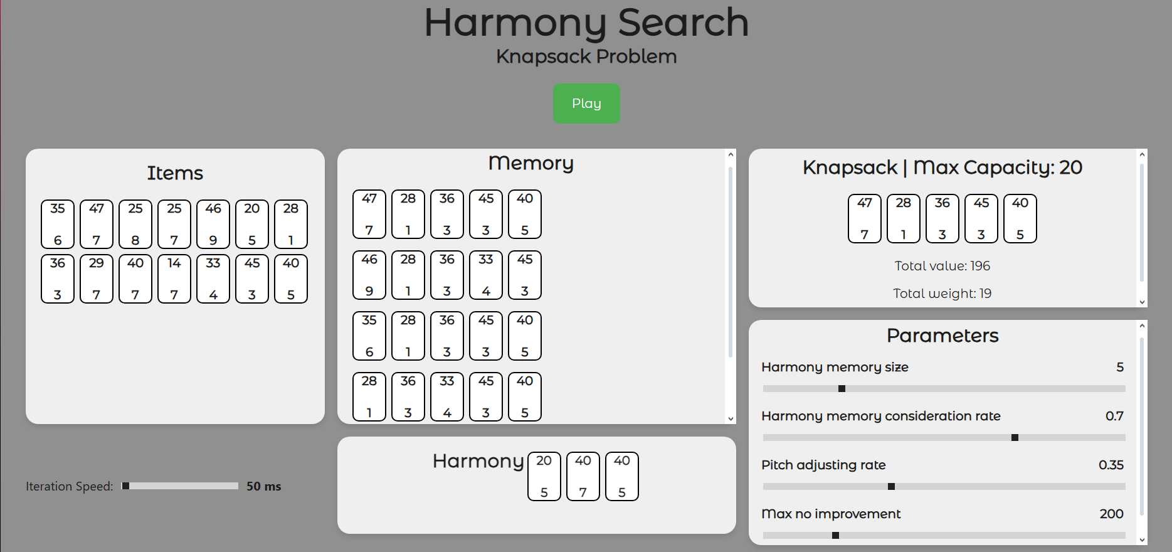The image size is (1172, 552).
Task: Click the Parameters panel's scroll up arrow
Action: click(x=1142, y=326)
